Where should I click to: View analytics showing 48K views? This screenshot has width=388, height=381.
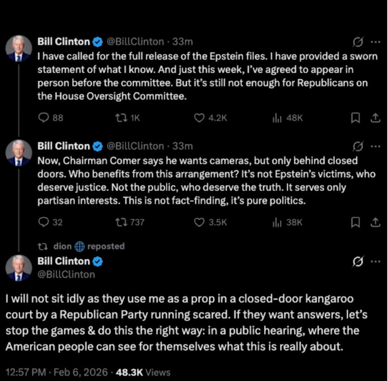275,118
